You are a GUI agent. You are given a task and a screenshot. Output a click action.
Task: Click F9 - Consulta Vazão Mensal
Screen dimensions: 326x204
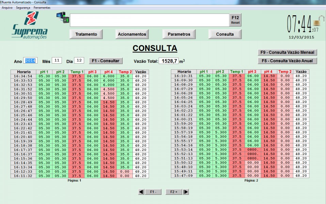[x=287, y=52]
